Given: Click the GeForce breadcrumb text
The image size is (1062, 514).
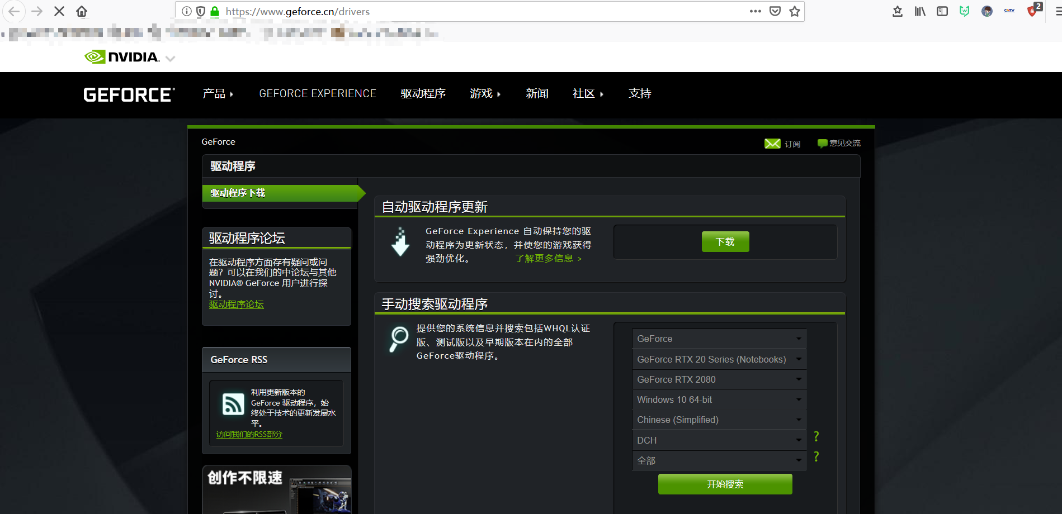Looking at the screenshot, I should 219,142.
